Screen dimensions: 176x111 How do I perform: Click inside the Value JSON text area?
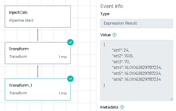[x=137, y=70]
